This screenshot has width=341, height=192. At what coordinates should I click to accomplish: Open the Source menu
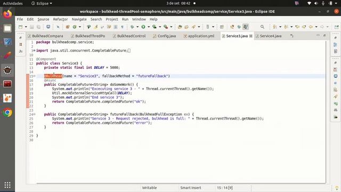coord(43,19)
